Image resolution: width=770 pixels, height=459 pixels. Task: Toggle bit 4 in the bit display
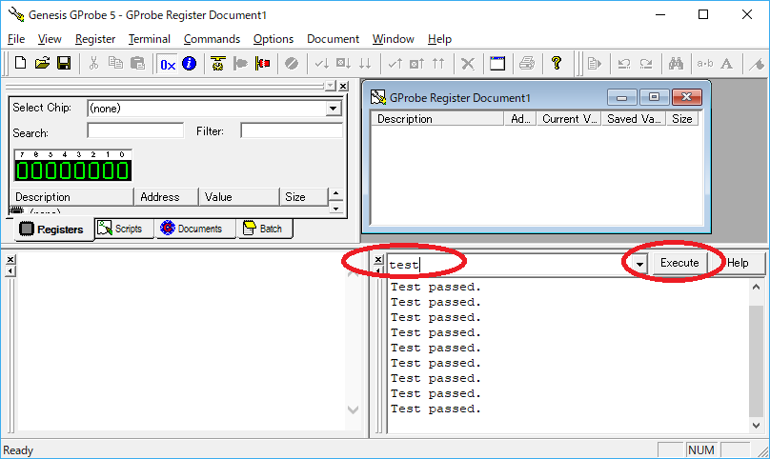[x=66, y=170]
